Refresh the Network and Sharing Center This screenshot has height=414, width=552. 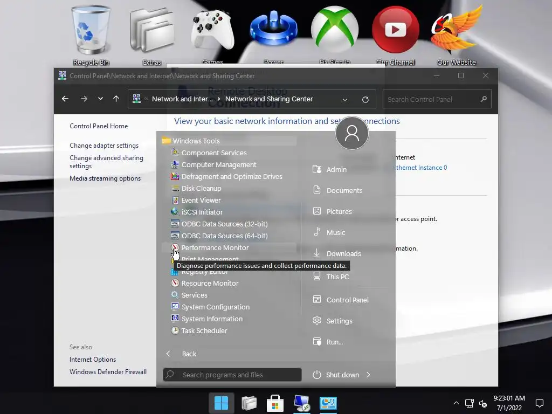tap(365, 100)
